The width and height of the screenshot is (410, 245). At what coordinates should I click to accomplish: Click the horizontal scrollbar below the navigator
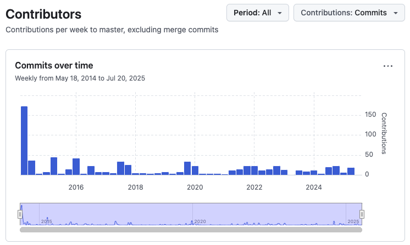pos(191,230)
